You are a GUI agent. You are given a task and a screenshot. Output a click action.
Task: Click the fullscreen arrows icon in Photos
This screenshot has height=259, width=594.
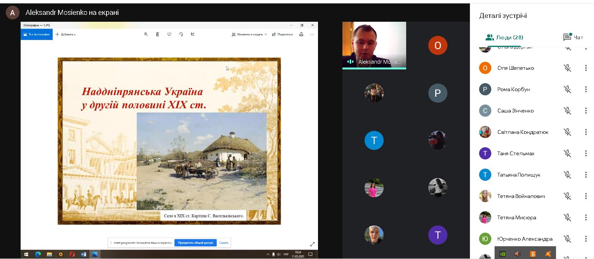pyautogui.click(x=312, y=244)
